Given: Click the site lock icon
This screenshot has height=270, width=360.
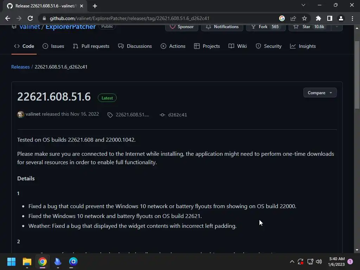Looking at the screenshot, I should pos(44,18).
